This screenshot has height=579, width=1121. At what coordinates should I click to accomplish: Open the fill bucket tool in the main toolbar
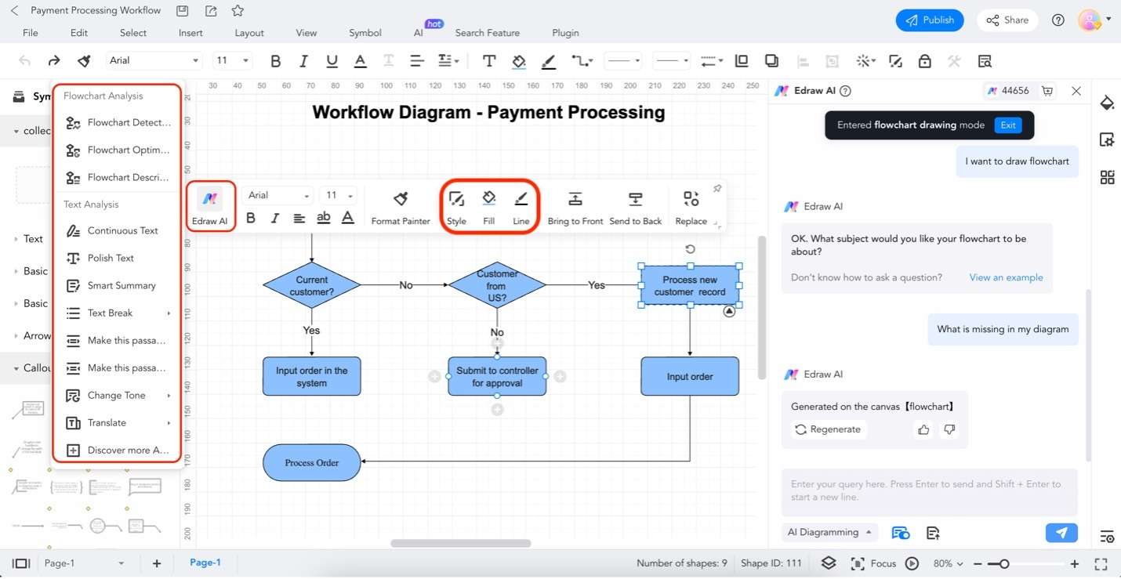click(x=518, y=61)
